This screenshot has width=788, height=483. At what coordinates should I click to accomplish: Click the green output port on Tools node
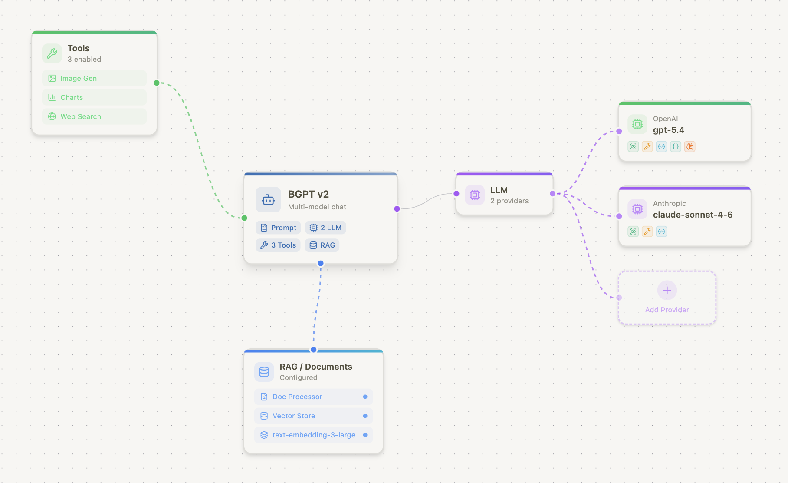tap(157, 83)
